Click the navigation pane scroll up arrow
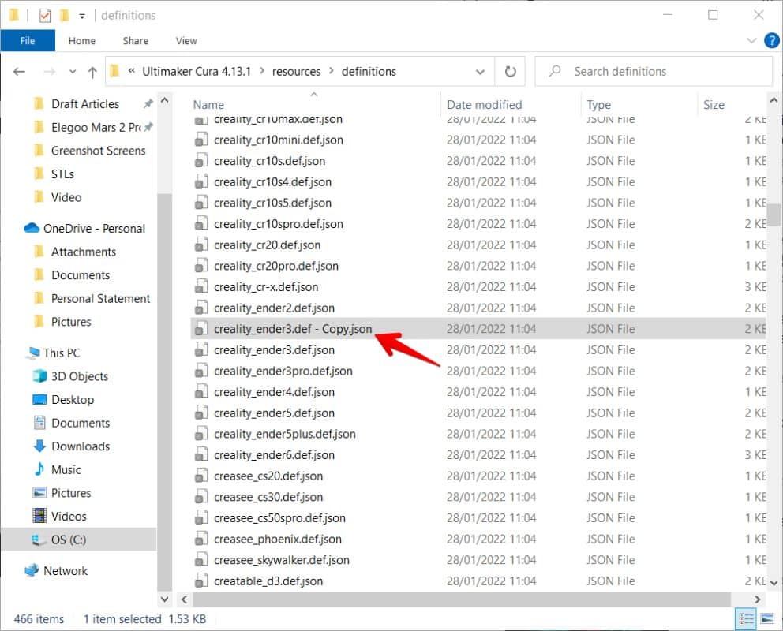This screenshot has width=783, height=631. pyautogui.click(x=164, y=101)
